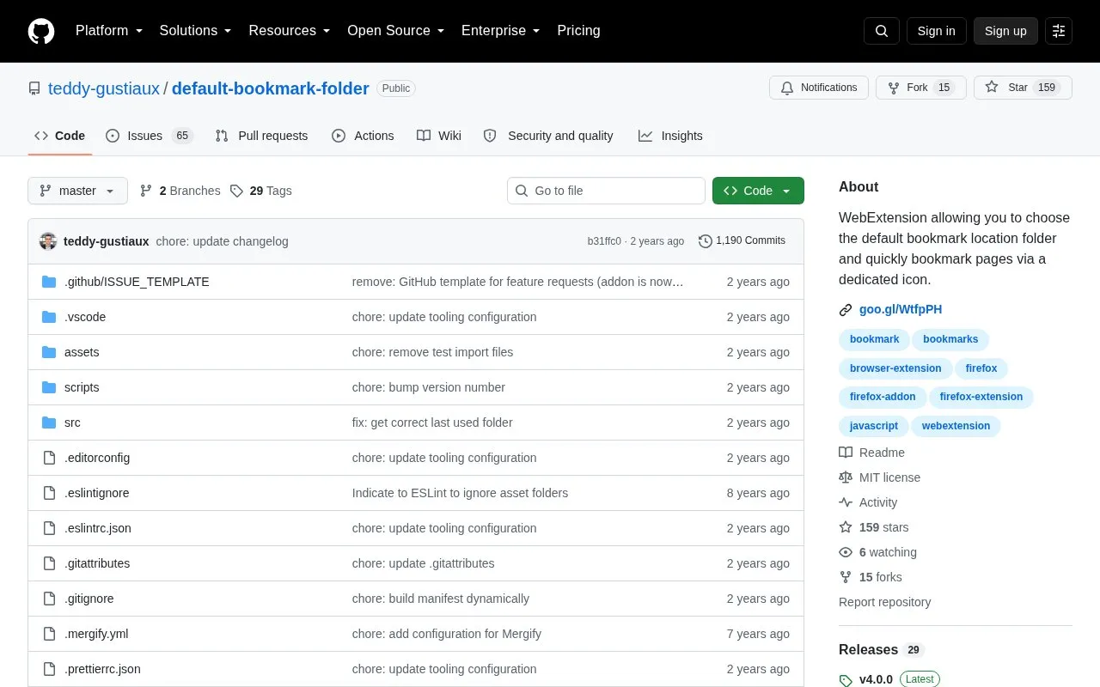Click the v4.0.0 release tag icon
Image resolution: width=1100 pixels, height=687 pixels.
tap(846, 680)
